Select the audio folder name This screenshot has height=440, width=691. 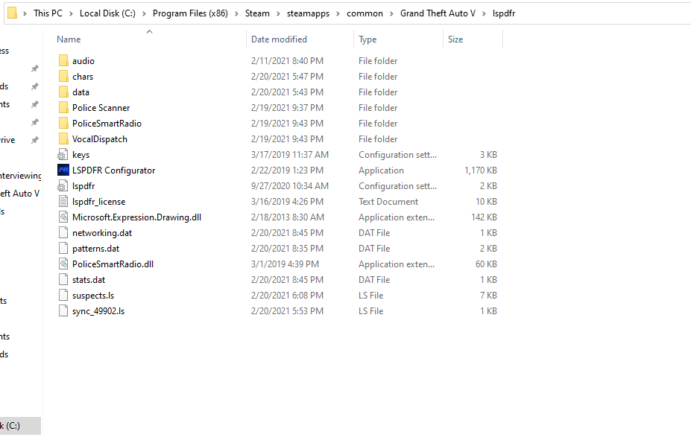tap(83, 61)
